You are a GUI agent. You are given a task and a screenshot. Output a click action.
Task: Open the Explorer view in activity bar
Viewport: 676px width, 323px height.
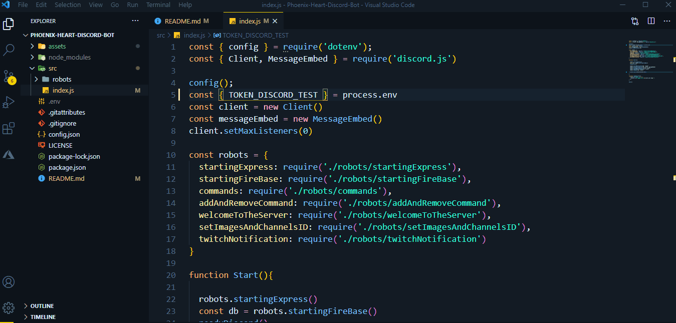click(9, 24)
